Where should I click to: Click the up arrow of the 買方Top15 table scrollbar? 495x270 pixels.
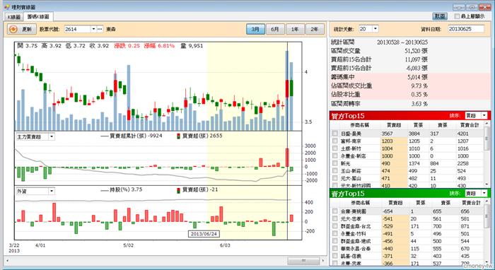click(x=487, y=124)
